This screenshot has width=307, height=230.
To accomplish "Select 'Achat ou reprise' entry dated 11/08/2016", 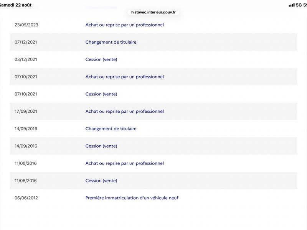I will (124, 163).
